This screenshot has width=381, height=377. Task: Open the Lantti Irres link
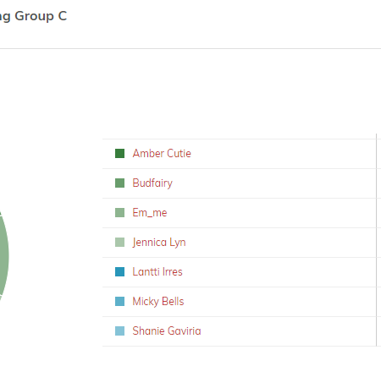157,272
